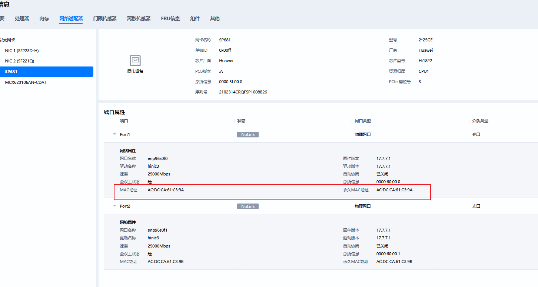
Task: Click Port1 permanent MAC AC:DC:CA:61:C3:9A value
Action: coord(394,190)
